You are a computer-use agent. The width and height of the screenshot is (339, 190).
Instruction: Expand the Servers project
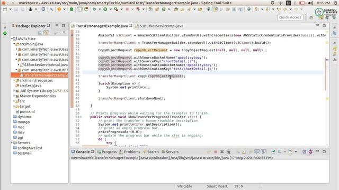click(x=12, y=142)
